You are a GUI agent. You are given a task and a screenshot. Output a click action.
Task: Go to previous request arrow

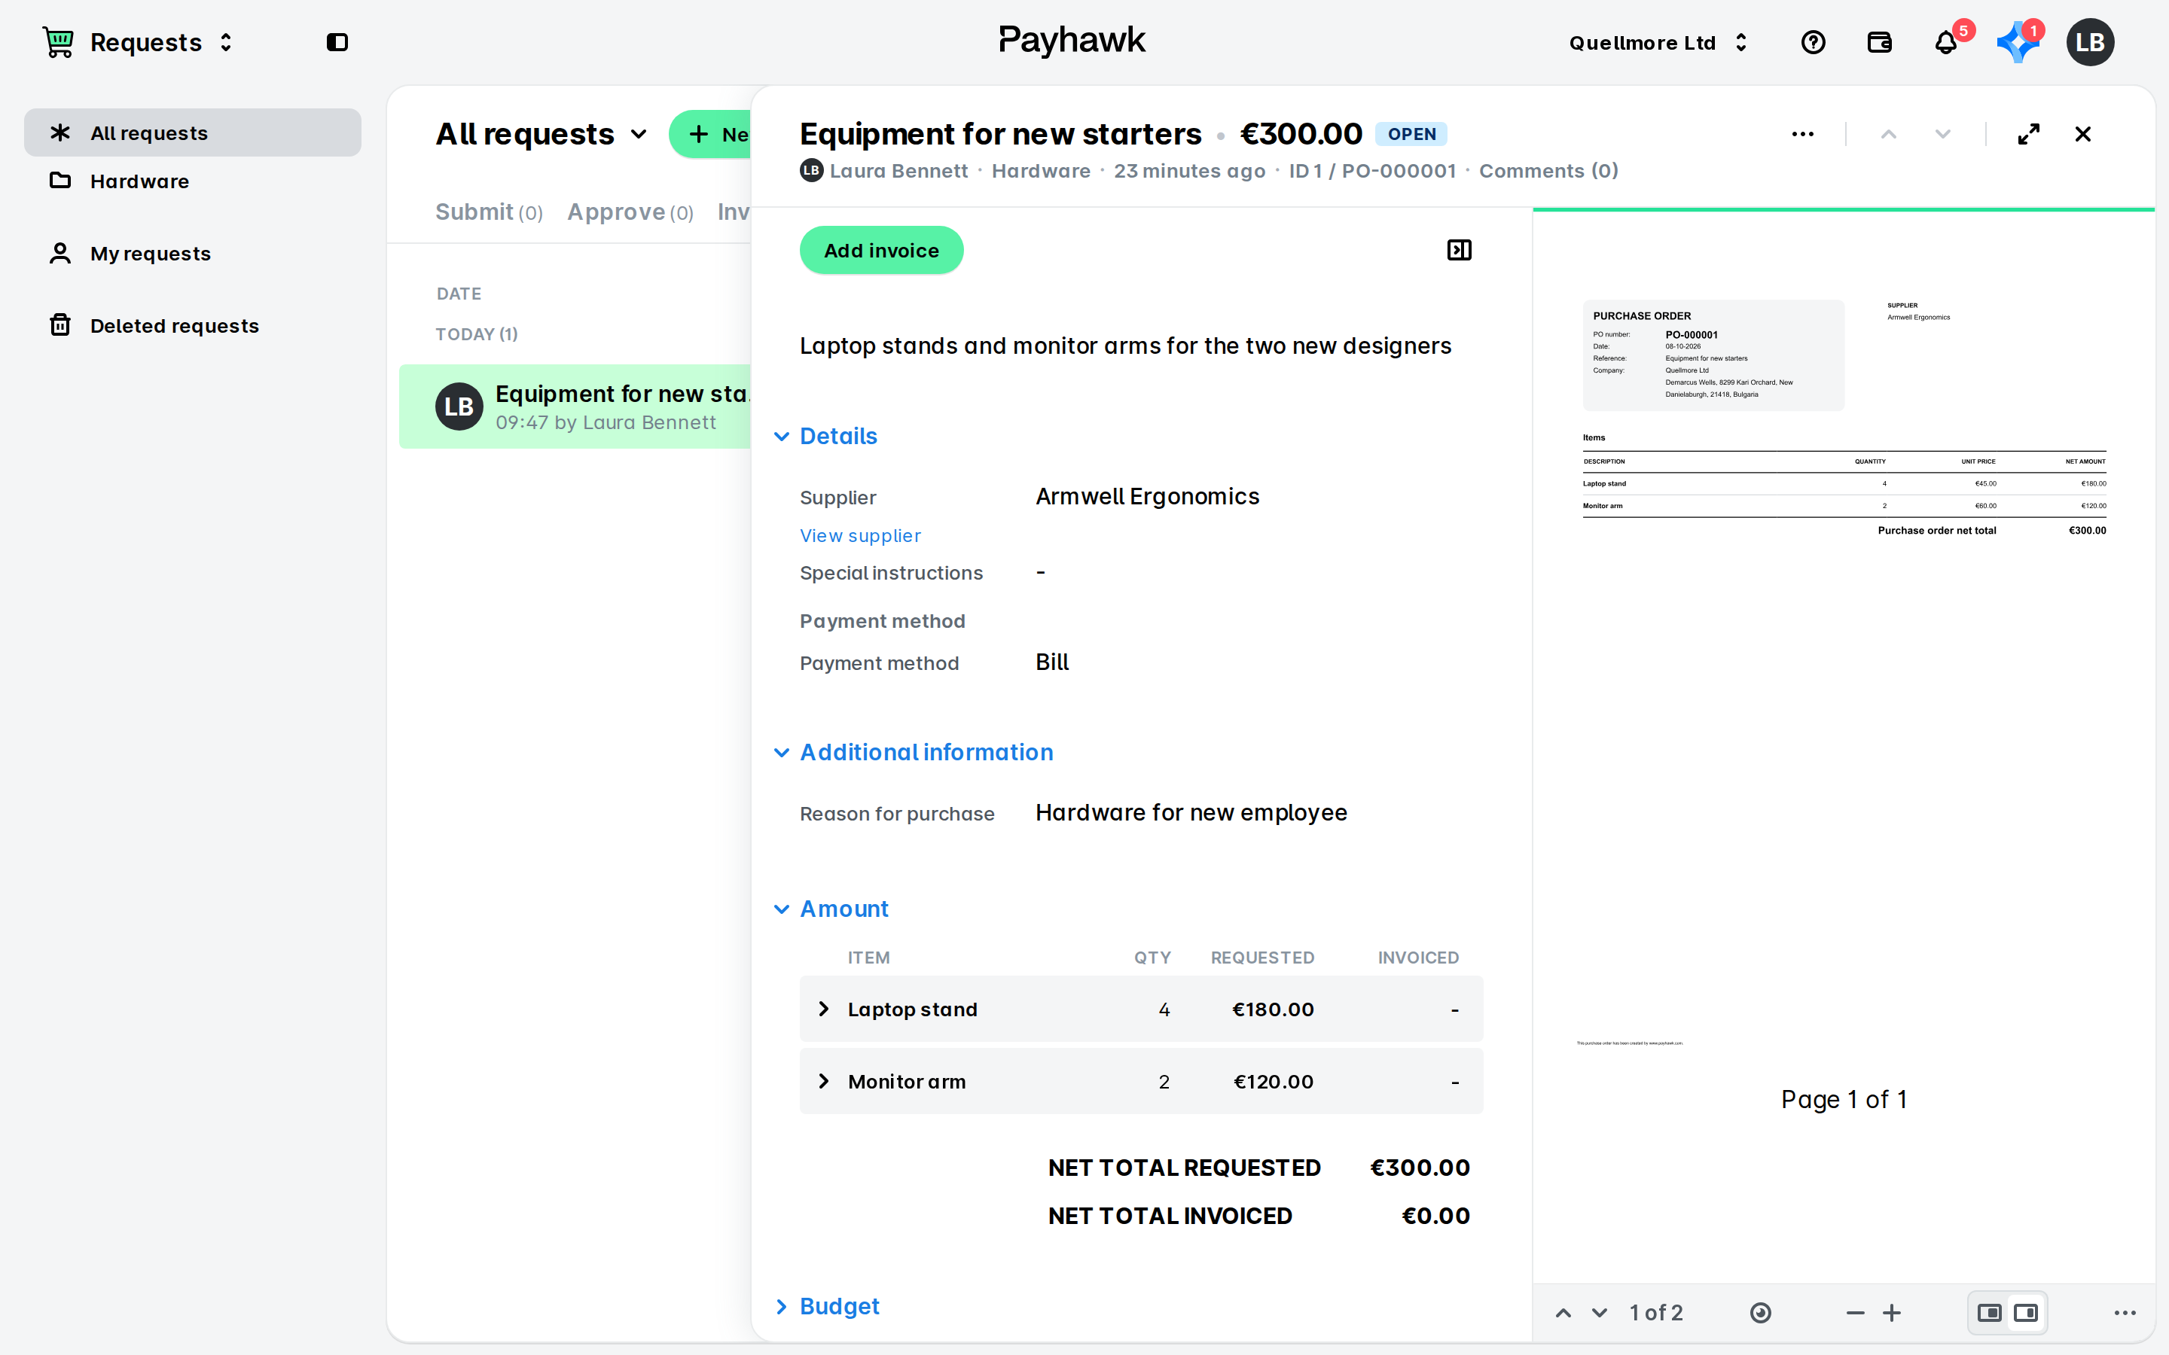(x=1889, y=135)
